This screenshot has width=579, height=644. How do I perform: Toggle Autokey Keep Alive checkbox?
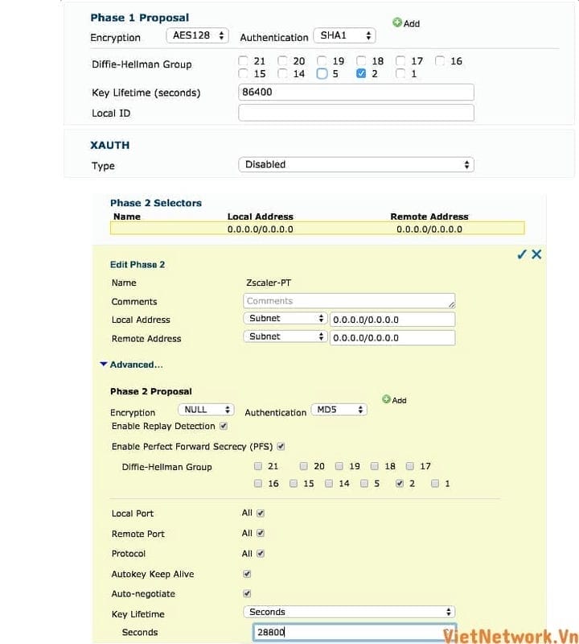pos(247,574)
